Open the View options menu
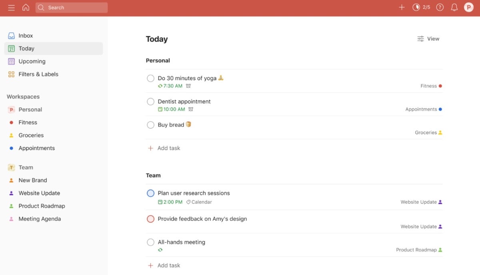480x275 pixels. 428,38
